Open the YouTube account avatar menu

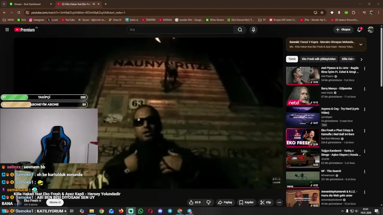(x=371, y=30)
